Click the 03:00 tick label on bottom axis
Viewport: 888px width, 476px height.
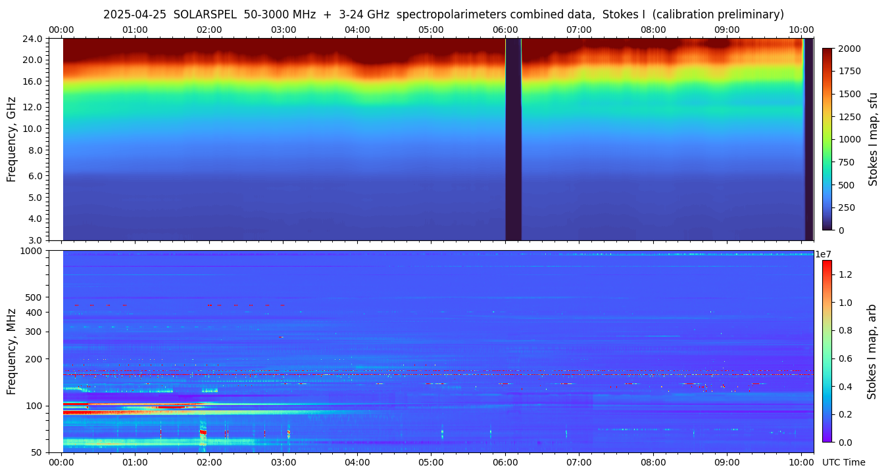tap(283, 462)
